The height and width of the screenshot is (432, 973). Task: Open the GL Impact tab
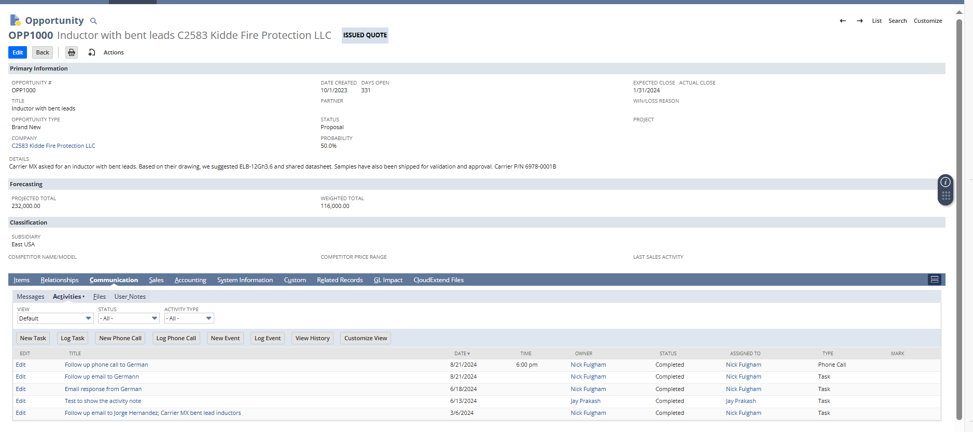pyautogui.click(x=388, y=280)
